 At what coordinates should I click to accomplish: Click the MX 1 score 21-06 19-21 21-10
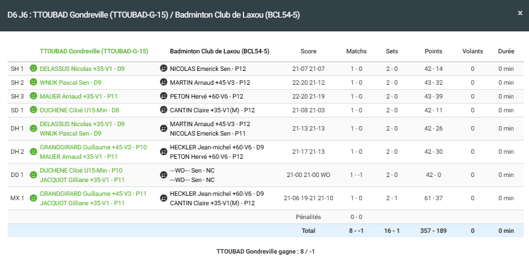coord(308,198)
